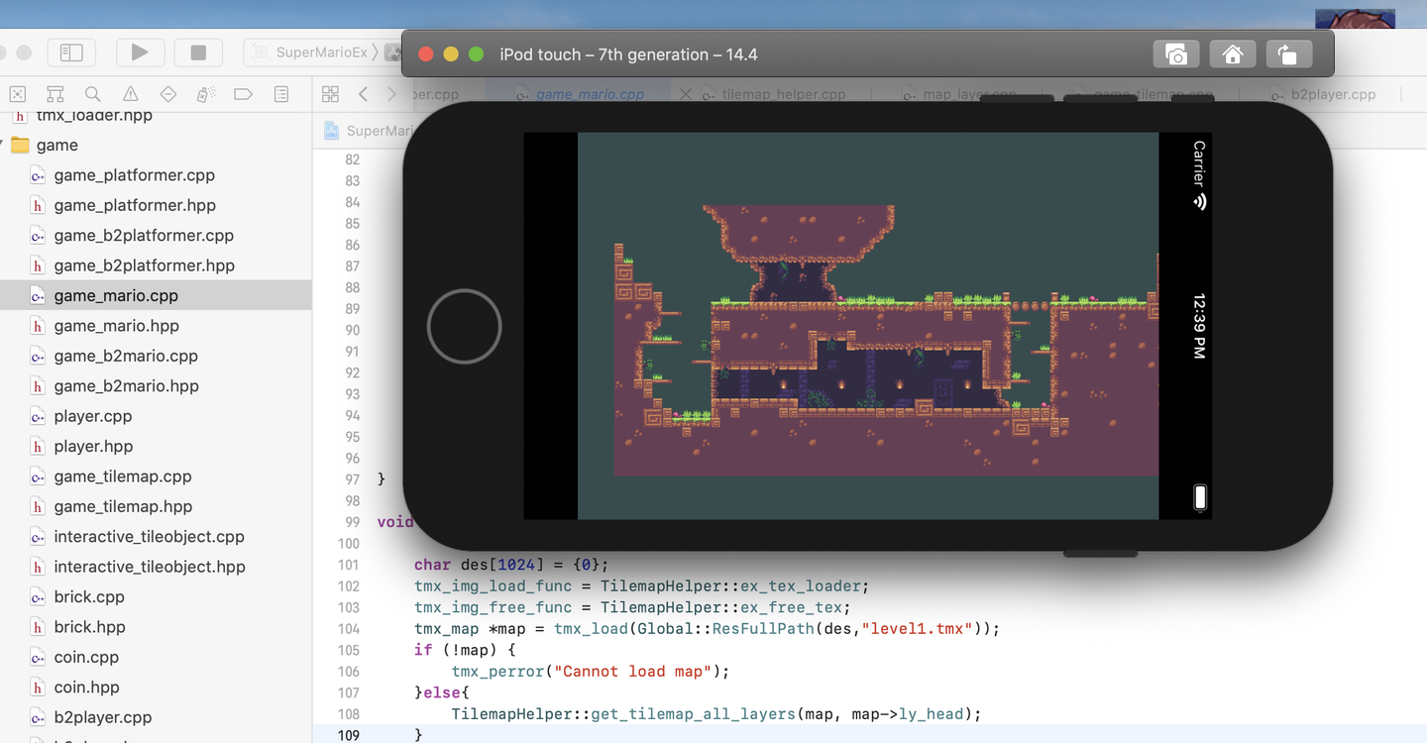Viewport: 1427px width, 743px height.
Task: Click the 12:39 PM device clock
Action: pyautogui.click(x=1199, y=326)
